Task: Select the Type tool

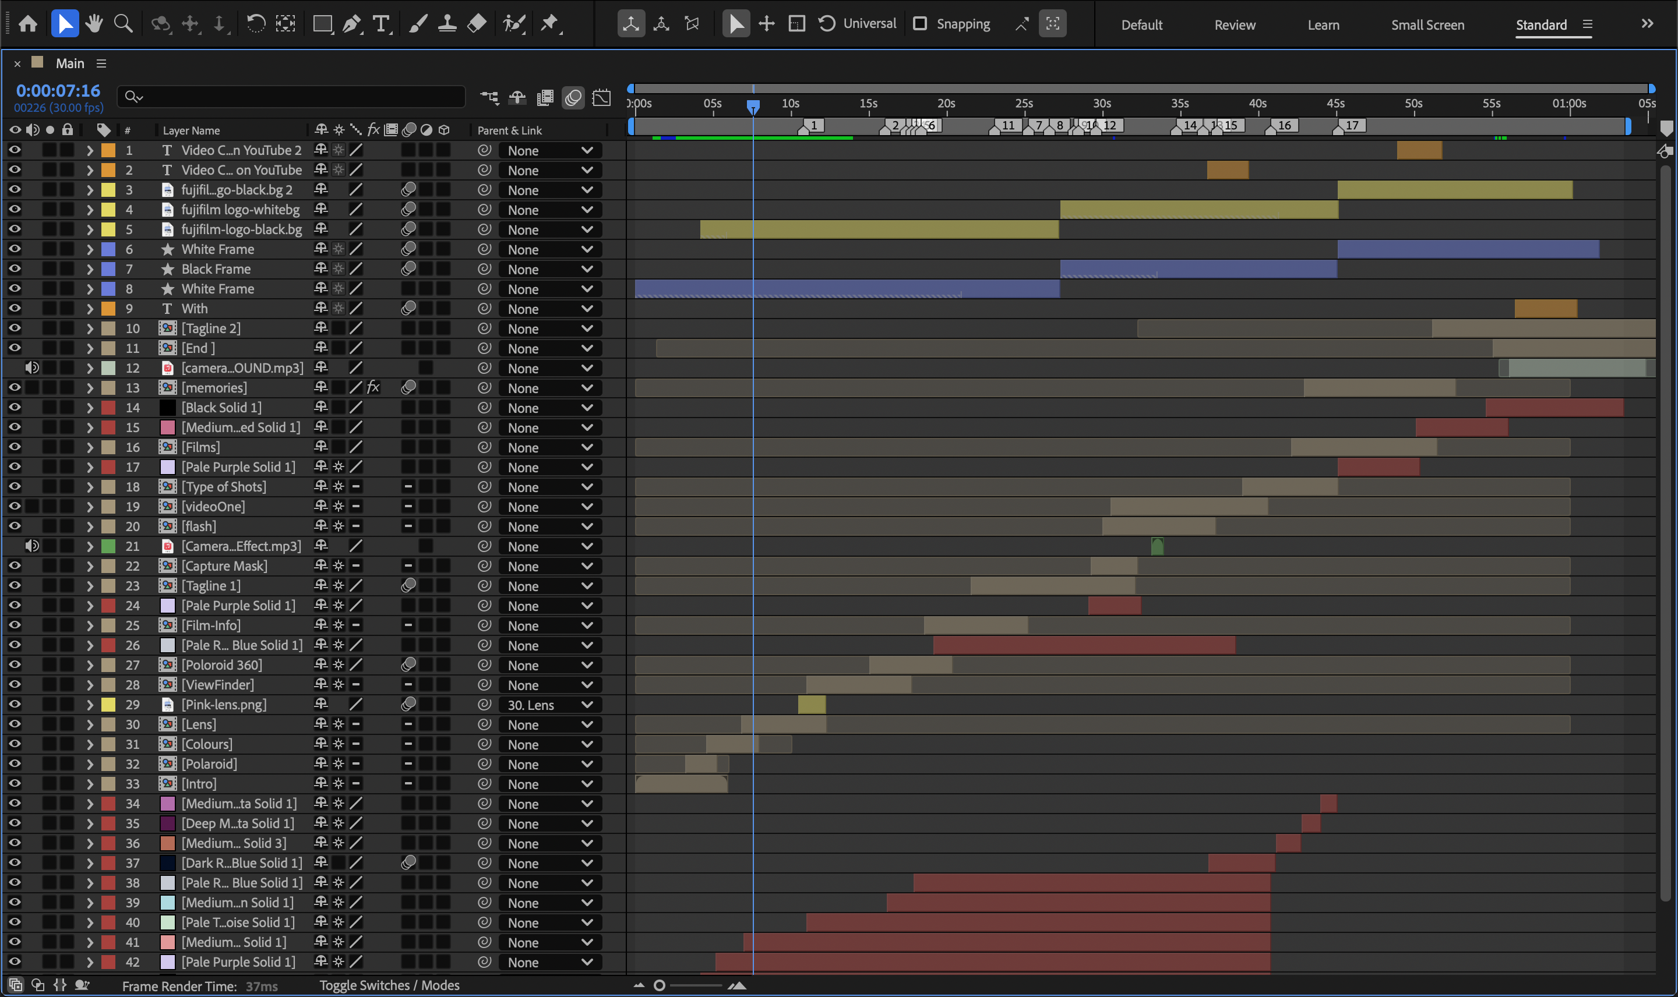Action: (381, 23)
